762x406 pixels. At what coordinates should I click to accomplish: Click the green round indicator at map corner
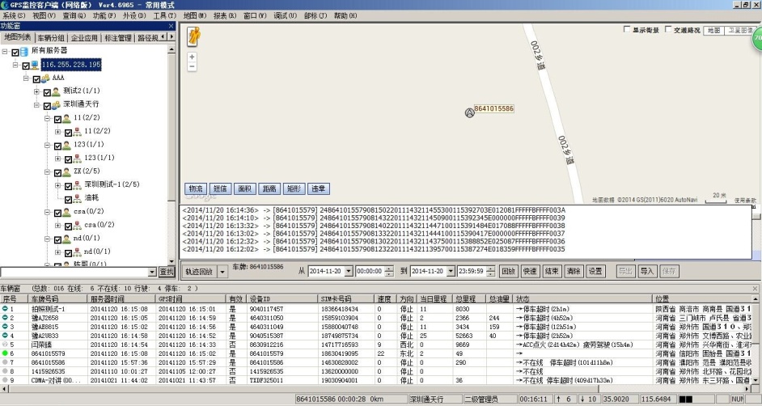click(757, 38)
